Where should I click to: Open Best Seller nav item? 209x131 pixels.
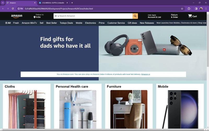[x=51, y=23]
